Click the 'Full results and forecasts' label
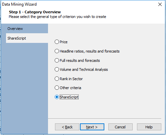This screenshot has height=135, width=166. pos(80,61)
